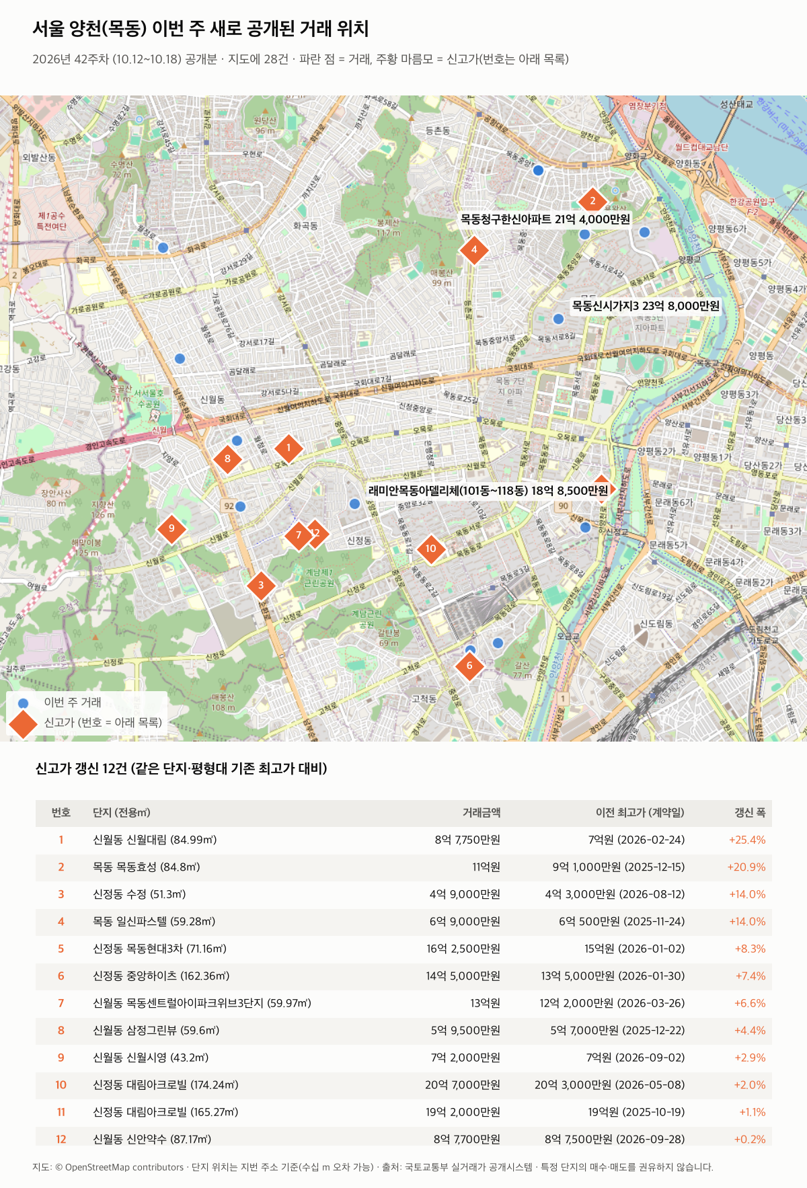Click the 이번 주 거래 legend label
This screenshot has width=807, height=1188.
point(73,703)
